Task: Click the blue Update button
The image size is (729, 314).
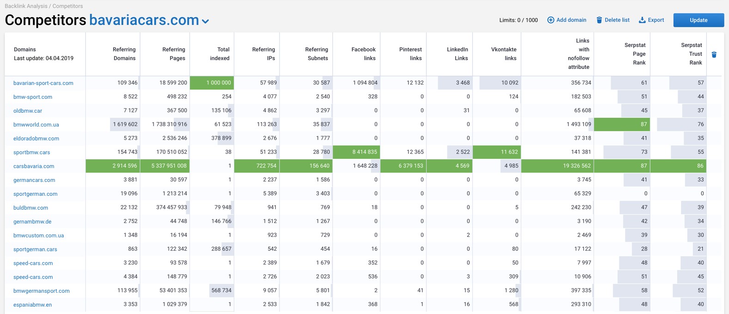Action: [699, 20]
